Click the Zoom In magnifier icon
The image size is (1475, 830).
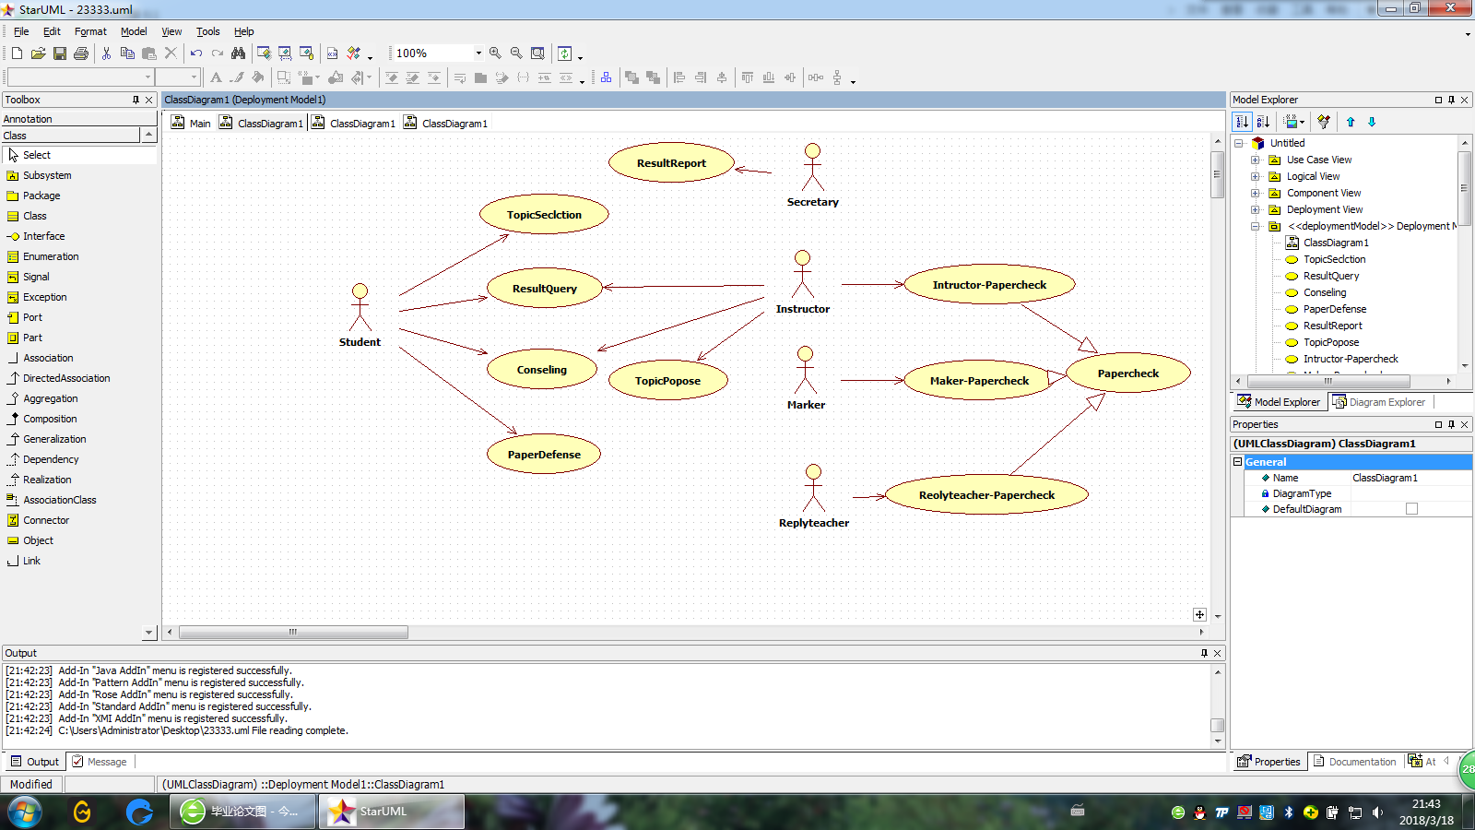(x=495, y=53)
